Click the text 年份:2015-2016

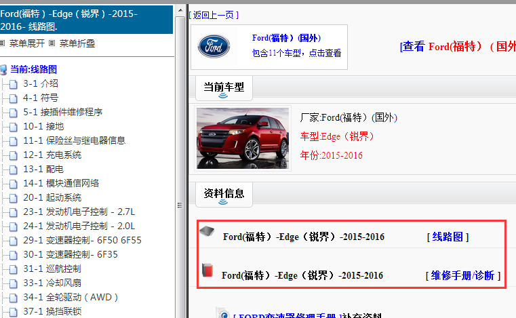click(331, 155)
